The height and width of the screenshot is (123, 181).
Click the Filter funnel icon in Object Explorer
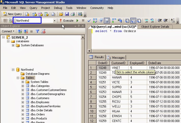[37, 31]
